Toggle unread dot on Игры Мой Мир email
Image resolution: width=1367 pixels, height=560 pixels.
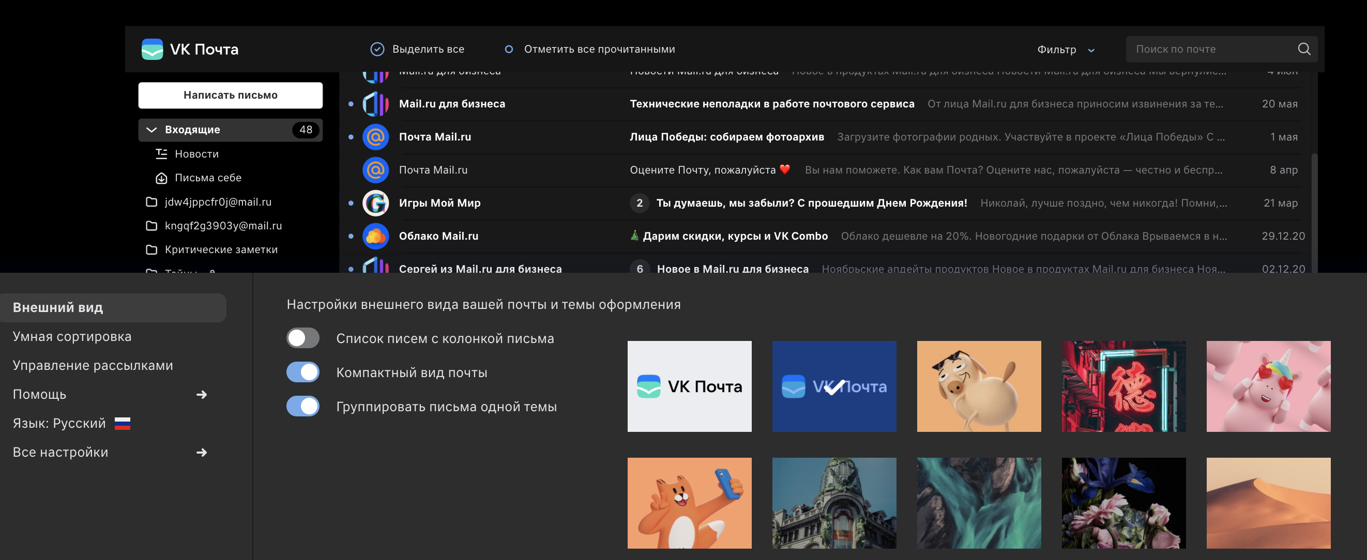coord(351,203)
